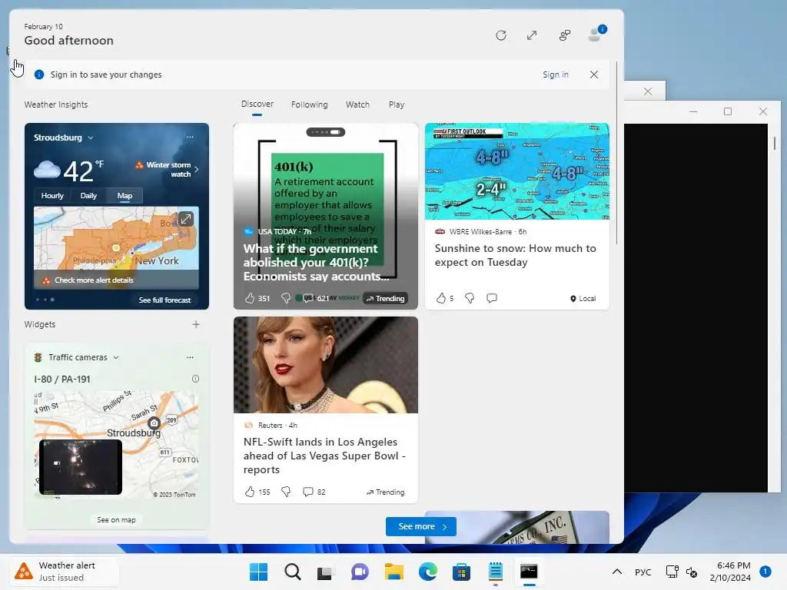This screenshot has height=590, width=787.
Task: Open File Explorer from the taskbar
Action: pyautogui.click(x=394, y=572)
